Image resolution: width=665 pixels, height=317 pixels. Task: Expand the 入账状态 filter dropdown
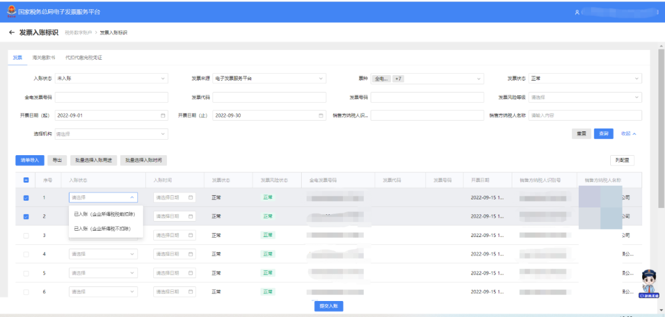point(111,79)
